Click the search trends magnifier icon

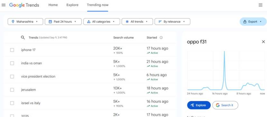23,38
